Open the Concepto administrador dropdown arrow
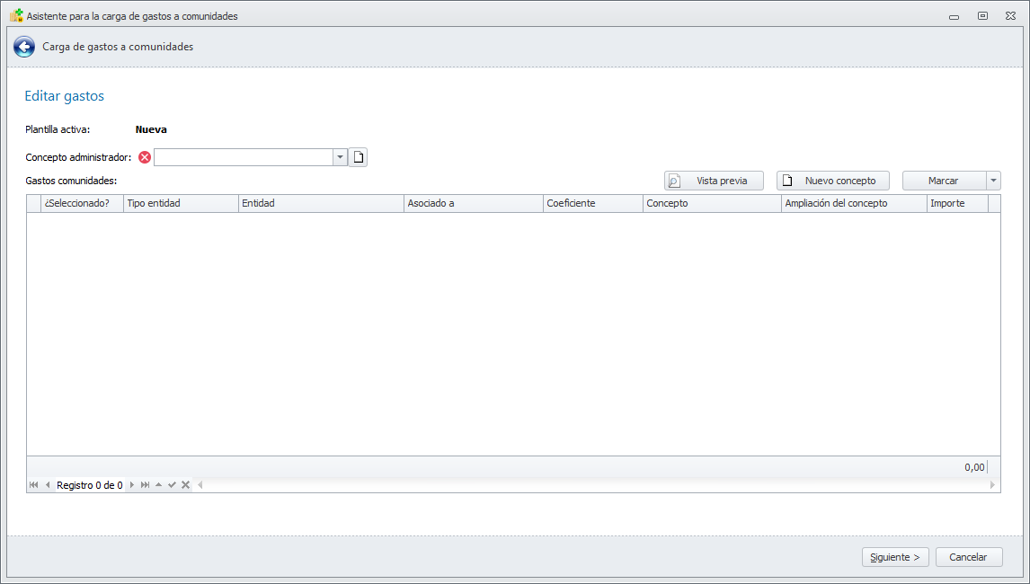The width and height of the screenshot is (1030, 584). (x=340, y=157)
